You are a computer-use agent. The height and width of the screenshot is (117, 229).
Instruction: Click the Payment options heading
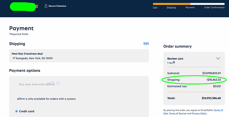click(25, 71)
